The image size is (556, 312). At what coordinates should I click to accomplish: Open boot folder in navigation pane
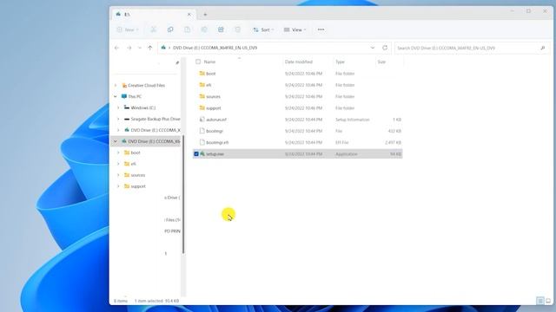[136, 153]
